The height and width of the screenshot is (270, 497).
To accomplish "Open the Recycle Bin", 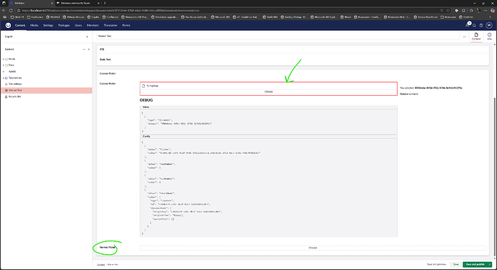I will [14, 96].
